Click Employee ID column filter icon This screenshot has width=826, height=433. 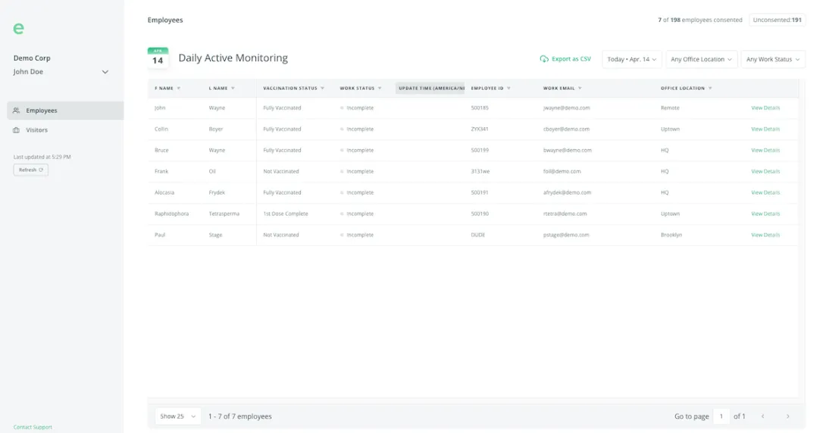(x=508, y=89)
